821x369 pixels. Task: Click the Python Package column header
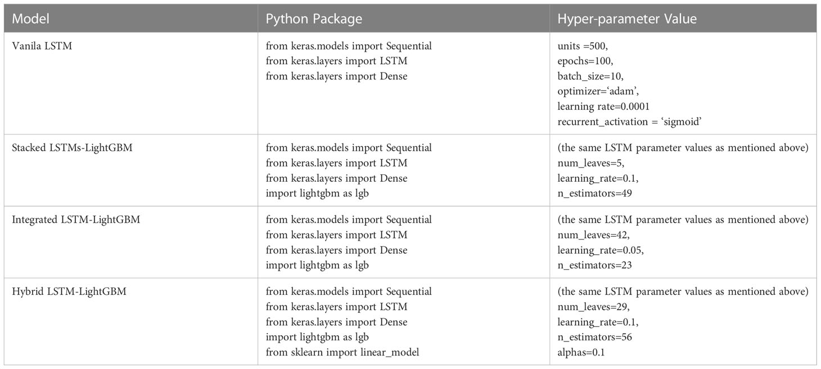coord(314,19)
